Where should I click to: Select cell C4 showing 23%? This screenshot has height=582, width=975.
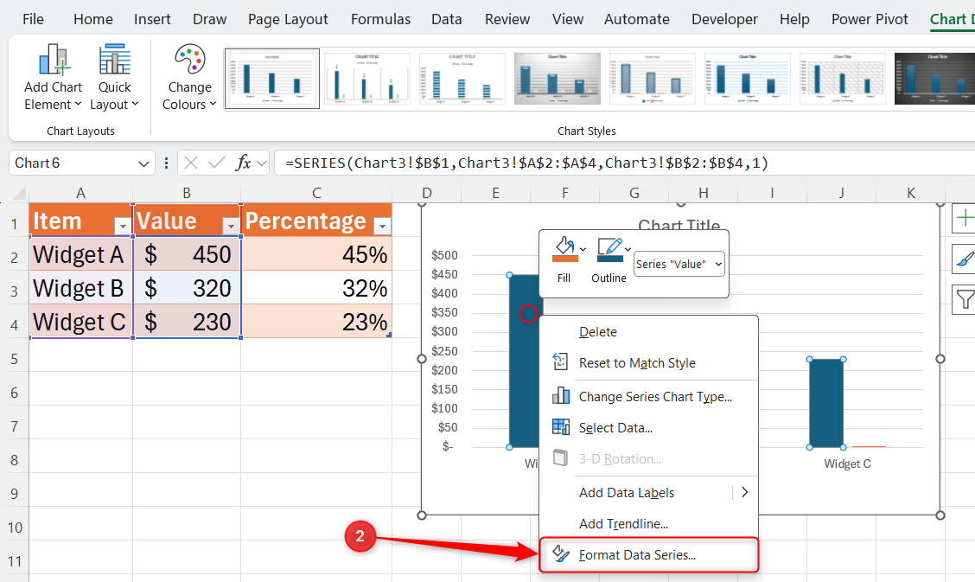pyautogui.click(x=316, y=322)
